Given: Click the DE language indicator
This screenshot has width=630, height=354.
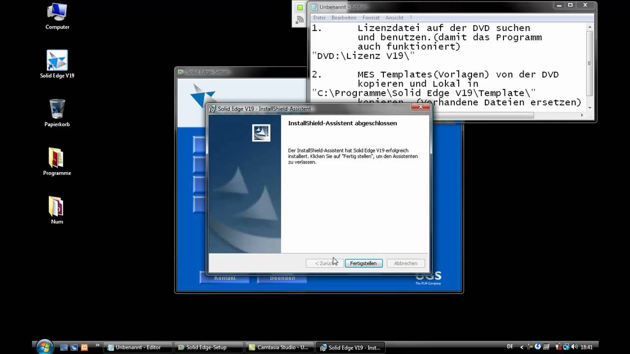Looking at the screenshot, I should click(510, 347).
